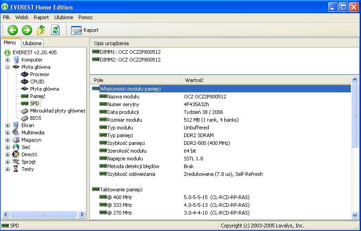Select the Procesor chip icon
Viewport: 361px width, 231px height.
tap(25, 74)
